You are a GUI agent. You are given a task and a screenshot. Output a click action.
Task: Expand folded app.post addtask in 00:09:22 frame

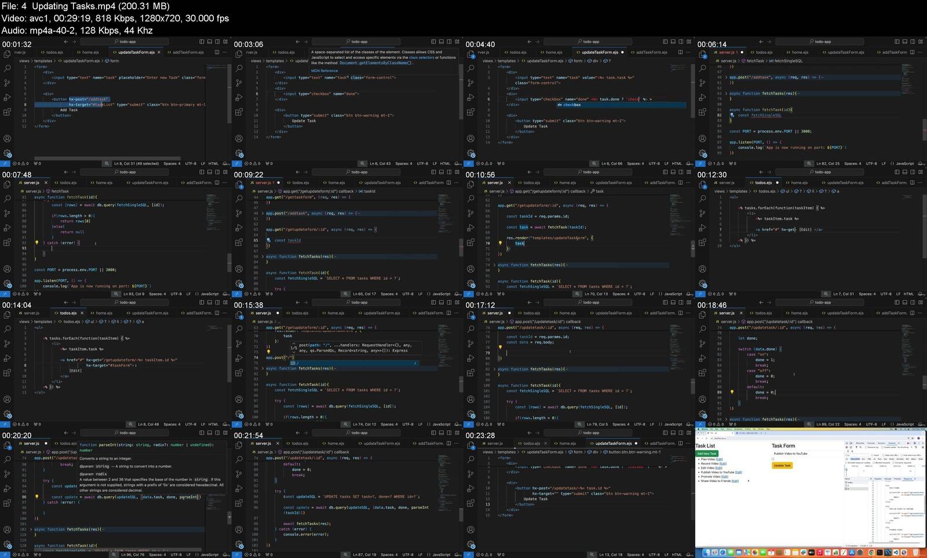click(263, 213)
